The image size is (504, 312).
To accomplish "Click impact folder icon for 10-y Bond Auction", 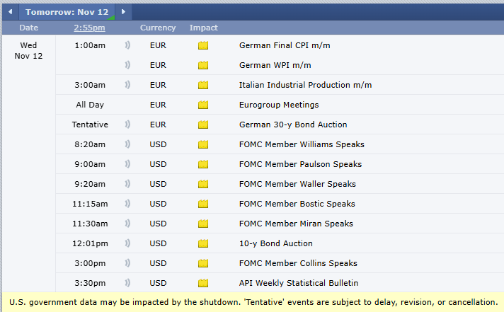I will pos(203,243).
